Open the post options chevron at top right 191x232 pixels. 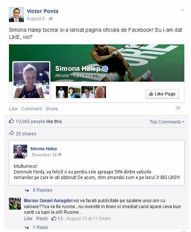[182, 10]
